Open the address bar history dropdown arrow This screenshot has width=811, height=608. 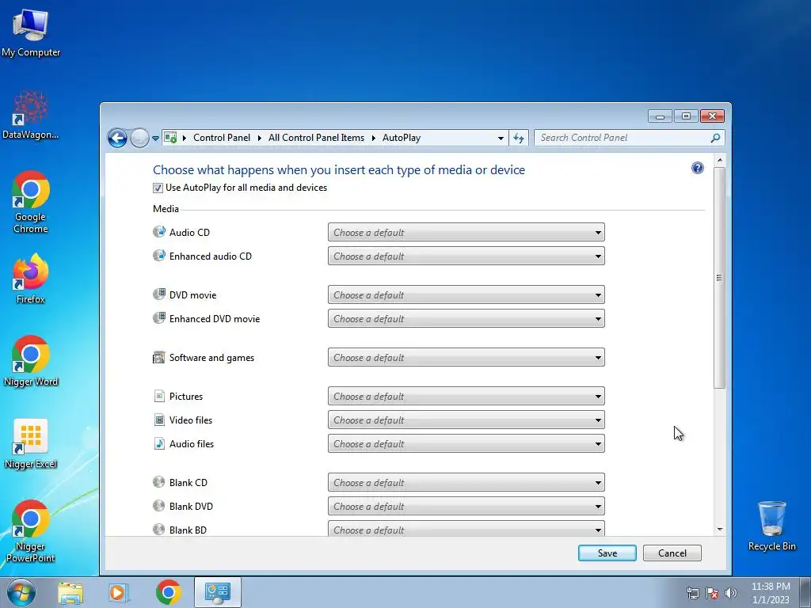pyautogui.click(x=501, y=138)
